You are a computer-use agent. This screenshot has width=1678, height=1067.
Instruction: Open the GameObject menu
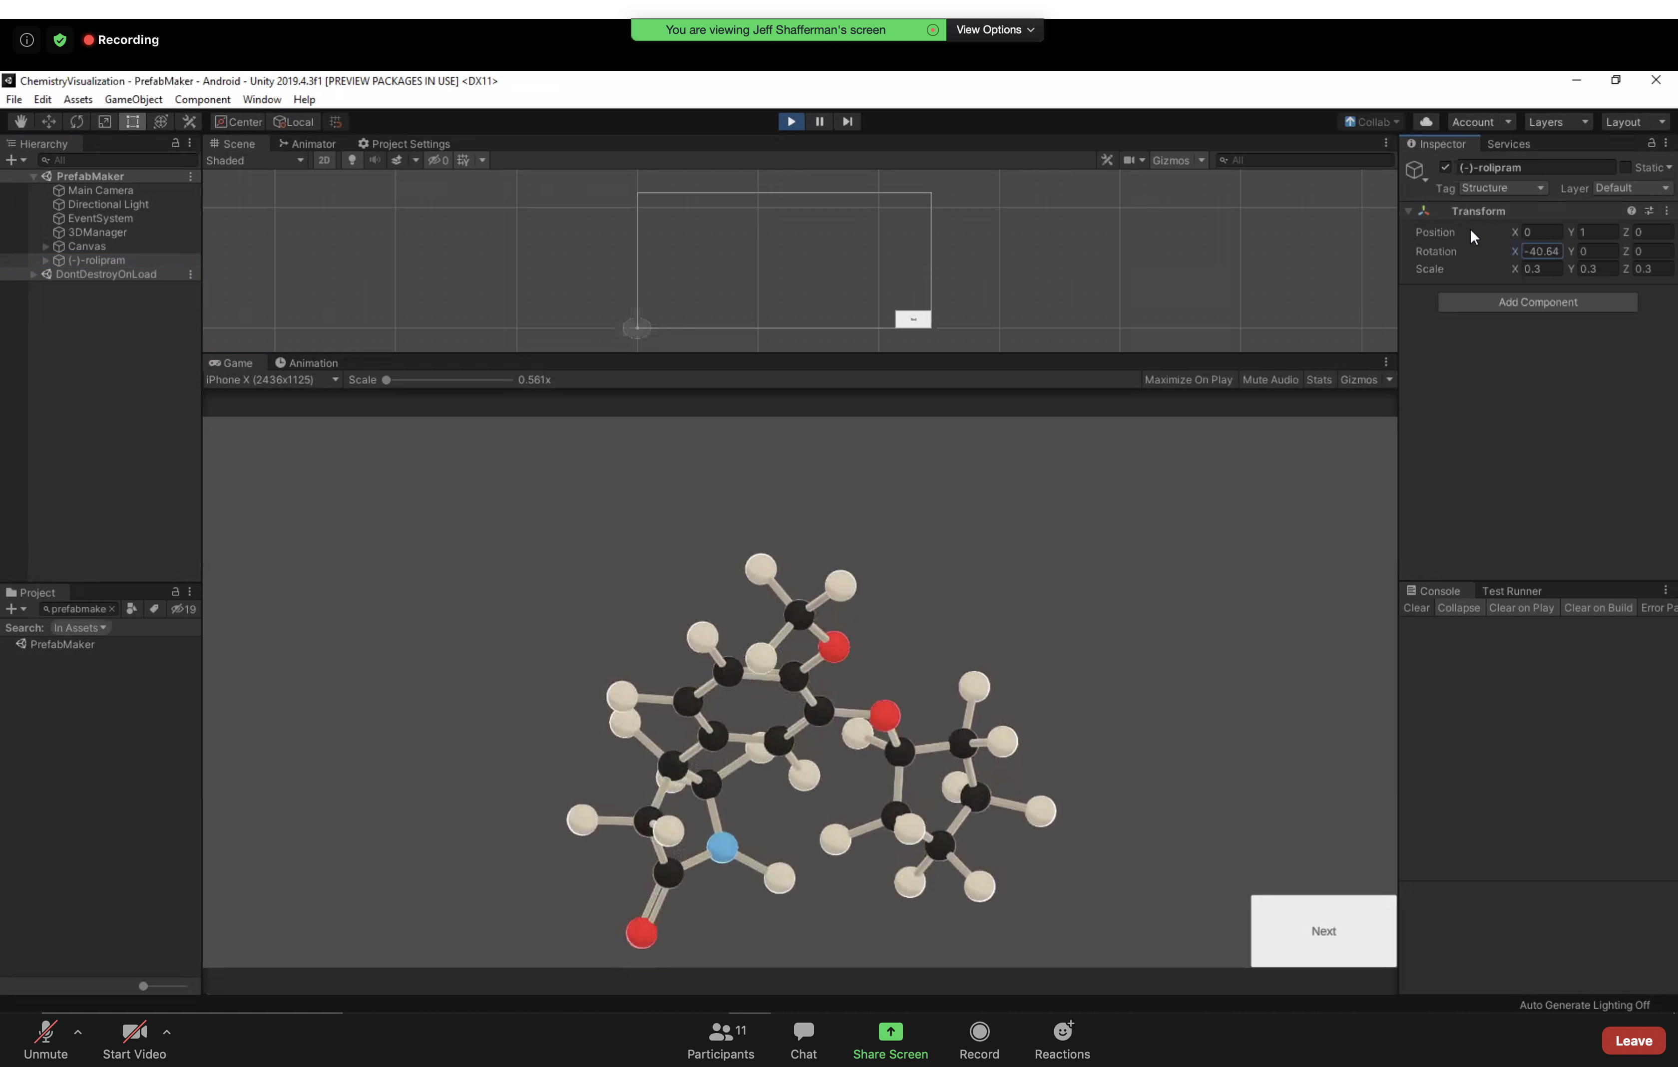tap(133, 100)
